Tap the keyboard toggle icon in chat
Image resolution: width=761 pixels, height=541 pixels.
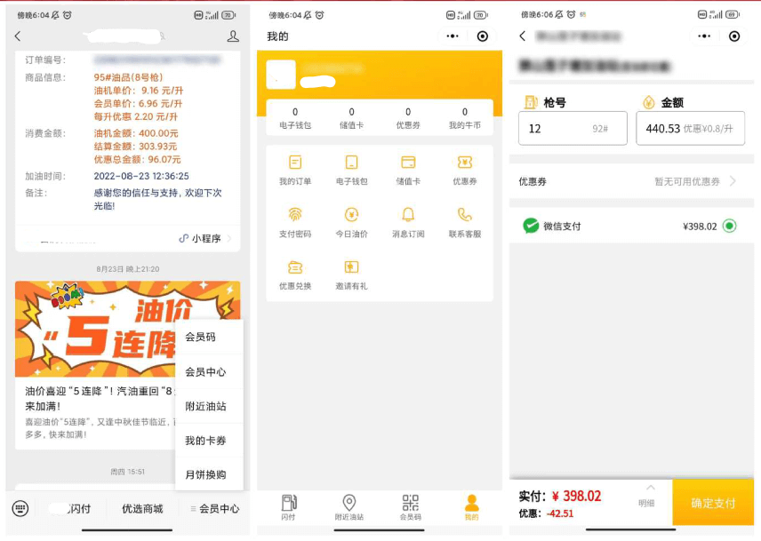click(20, 508)
